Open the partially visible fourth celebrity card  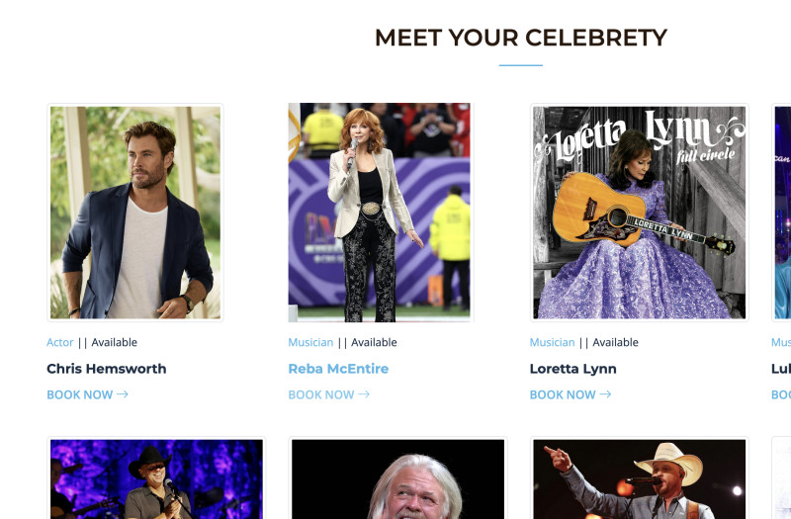(782, 213)
